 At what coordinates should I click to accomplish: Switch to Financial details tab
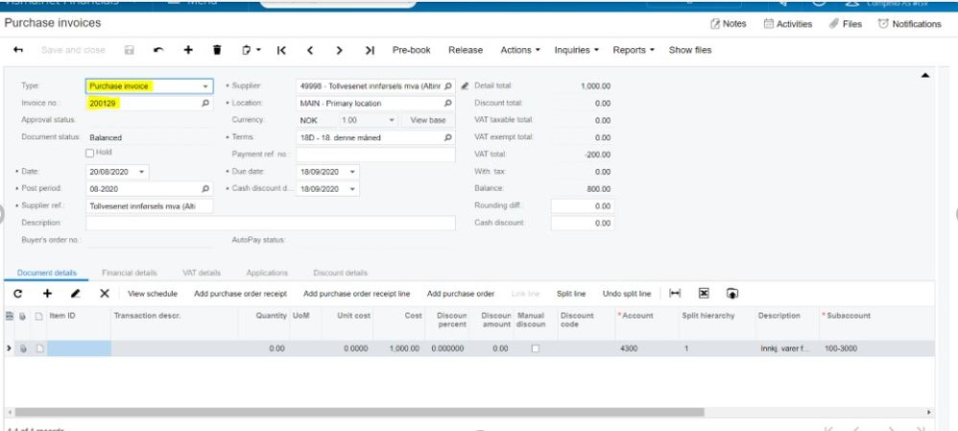130,273
